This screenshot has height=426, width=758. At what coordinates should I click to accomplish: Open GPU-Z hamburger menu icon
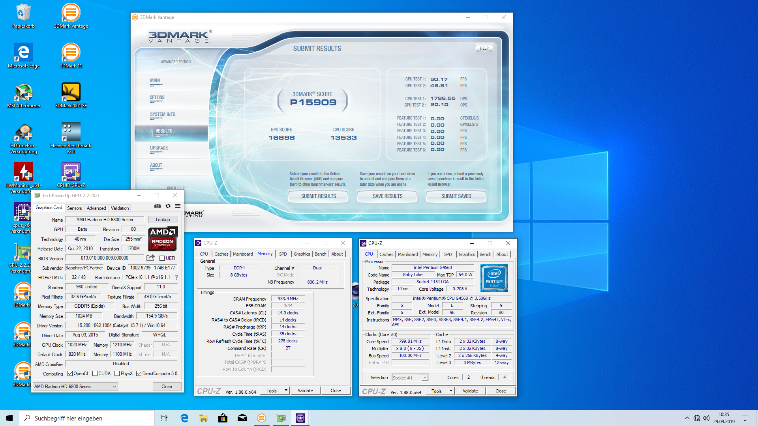[x=178, y=206]
